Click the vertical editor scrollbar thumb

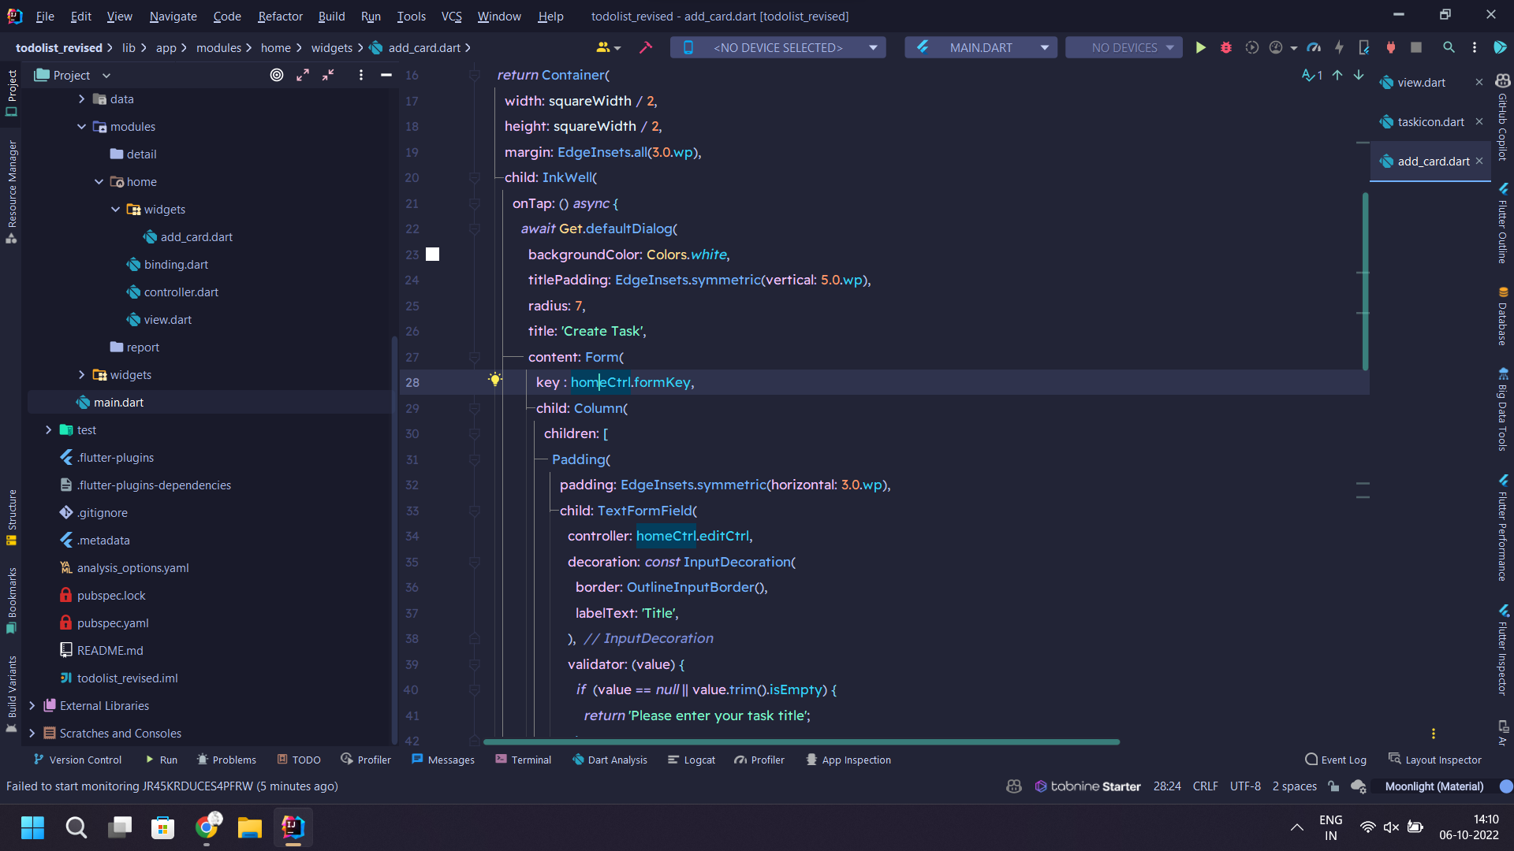click(x=1365, y=281)
